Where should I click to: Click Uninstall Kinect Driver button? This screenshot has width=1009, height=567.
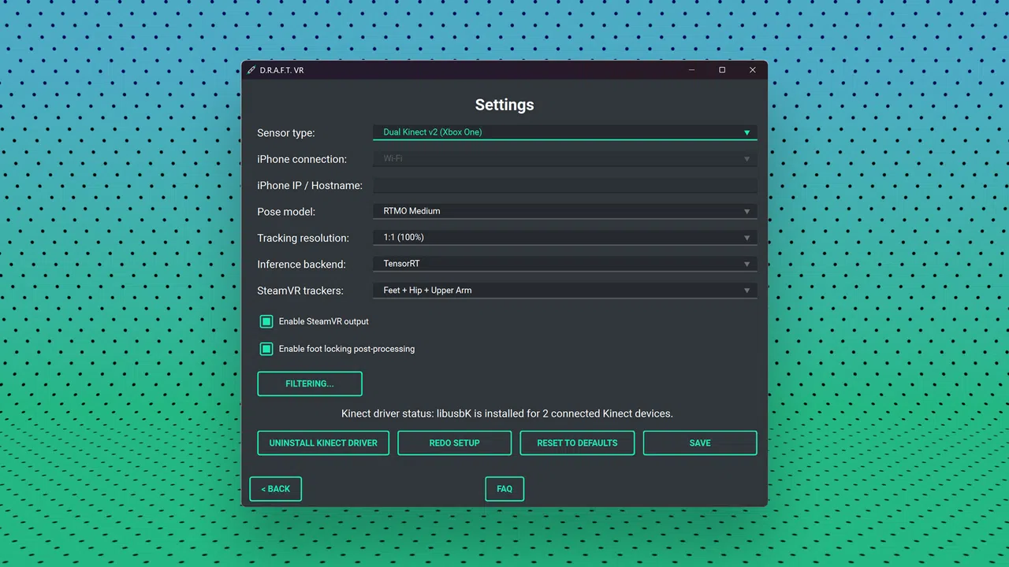323,443
